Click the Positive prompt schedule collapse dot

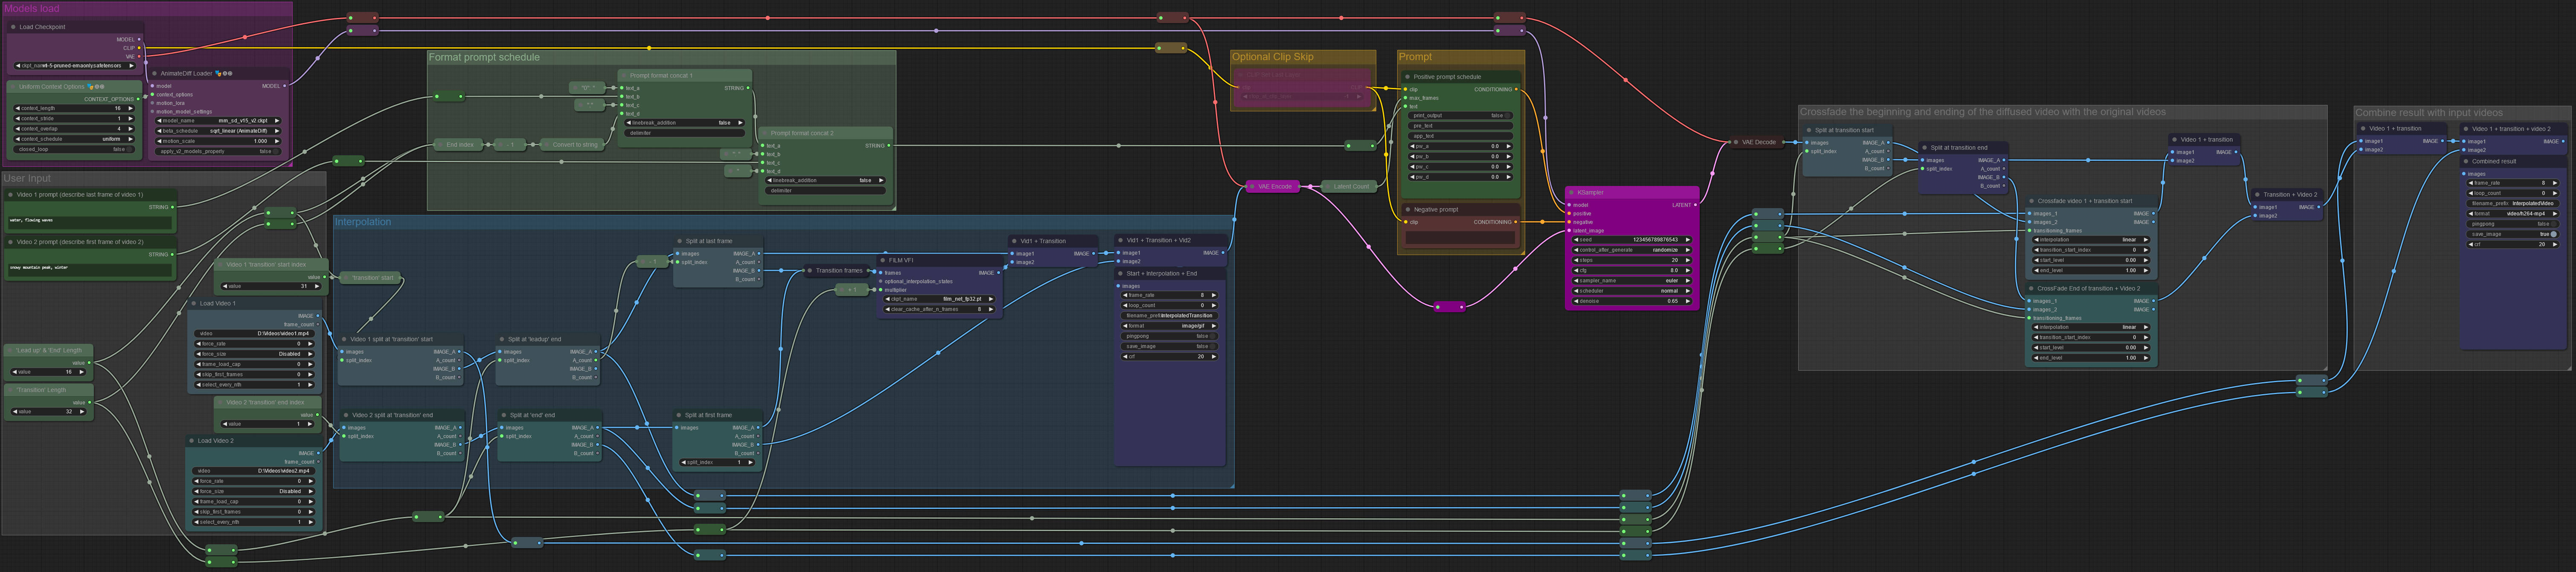(x=1407, y=77)
